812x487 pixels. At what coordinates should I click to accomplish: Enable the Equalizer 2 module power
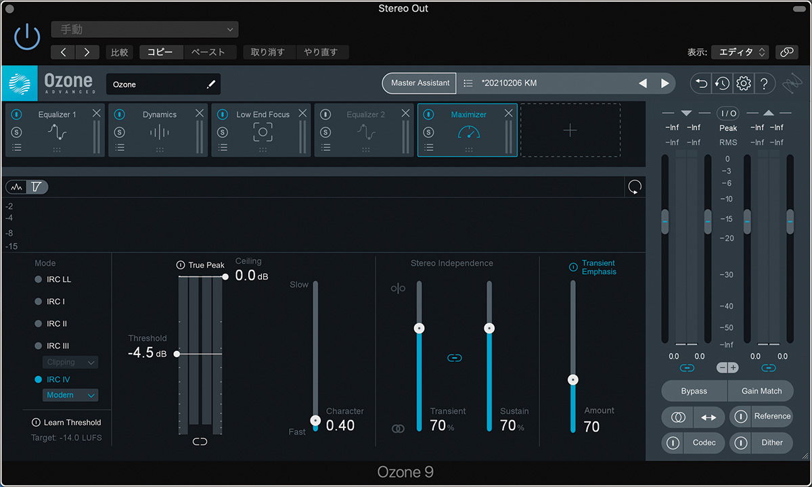pyautogui.click(x=325, y=114)
